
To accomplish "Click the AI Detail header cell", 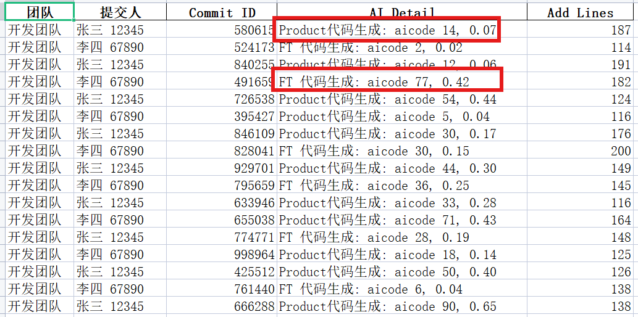I will [401, 12].
